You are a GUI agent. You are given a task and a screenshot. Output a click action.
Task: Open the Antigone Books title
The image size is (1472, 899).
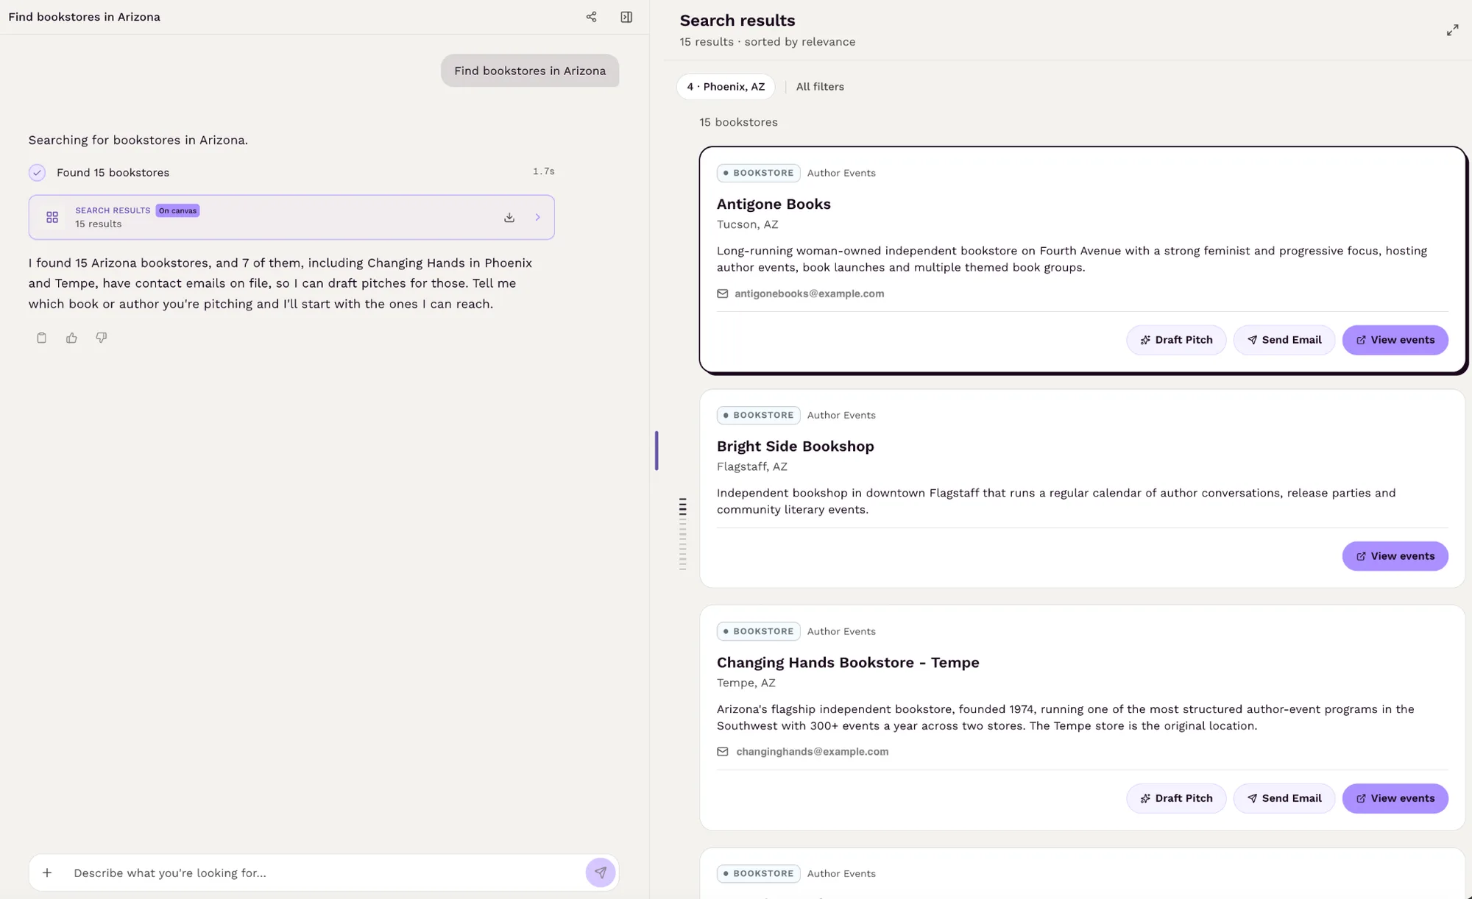click(774, 204)
